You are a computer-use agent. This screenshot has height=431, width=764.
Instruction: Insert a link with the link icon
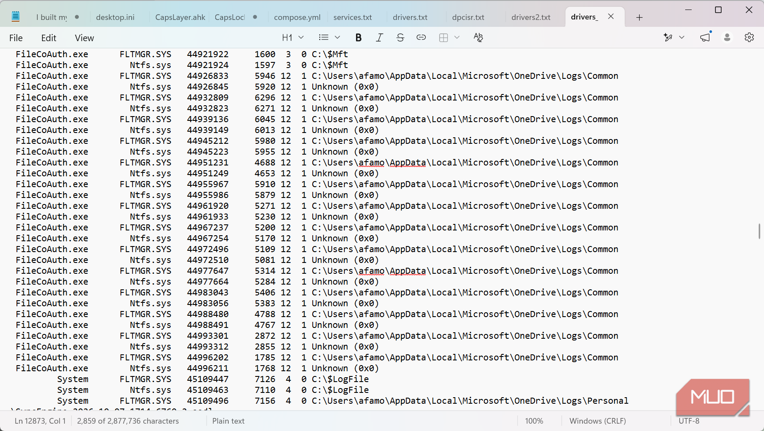click(421, 38)
